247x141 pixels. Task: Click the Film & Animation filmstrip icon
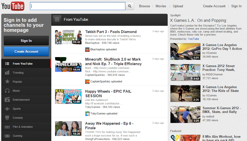pos(7,127)
